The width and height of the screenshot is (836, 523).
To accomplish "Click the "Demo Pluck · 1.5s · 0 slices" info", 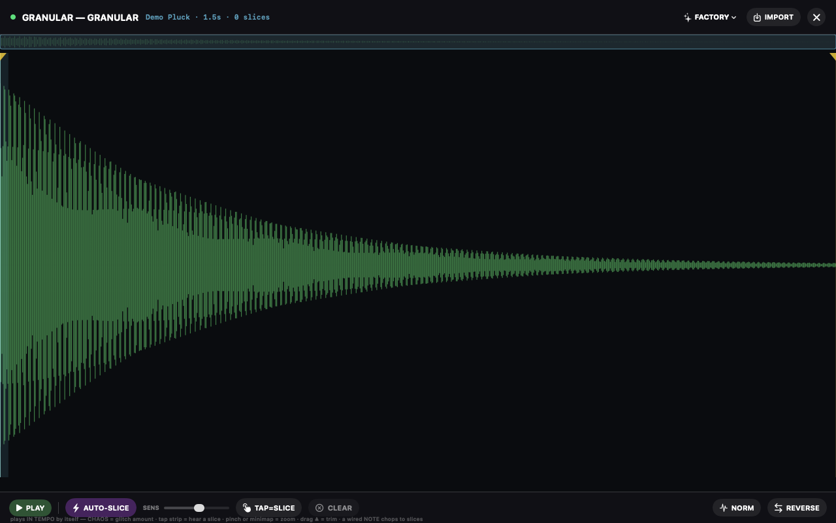I will coord(208,18).
